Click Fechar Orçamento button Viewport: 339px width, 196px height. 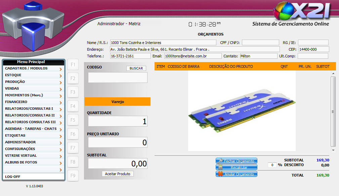pyautogui.click(x=237, y=161)
